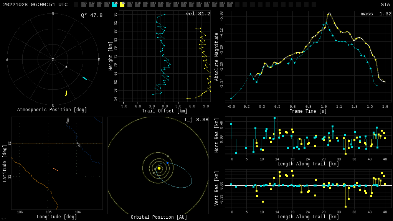Select the gray station 20 indicator
This screenshot has width=393, height=221.
[x=230, y=5]
